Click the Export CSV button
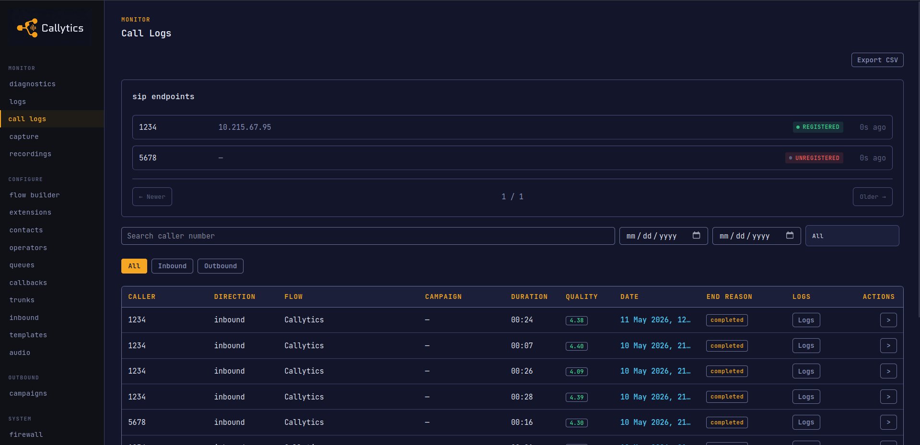 pyautogui.click(x=877, y=60)
